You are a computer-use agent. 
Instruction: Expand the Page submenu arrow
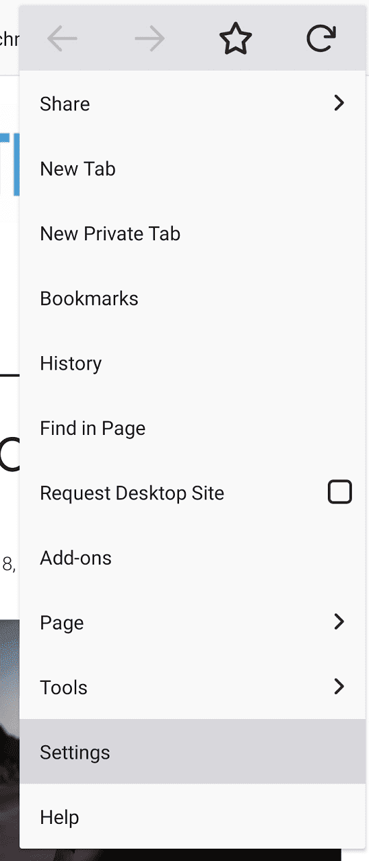point(339,622)
